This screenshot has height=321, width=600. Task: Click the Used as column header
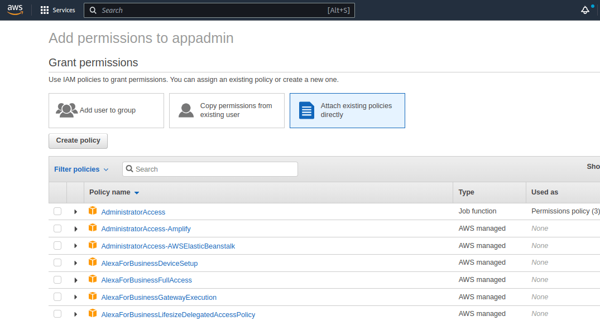click(x=545, y=192)
